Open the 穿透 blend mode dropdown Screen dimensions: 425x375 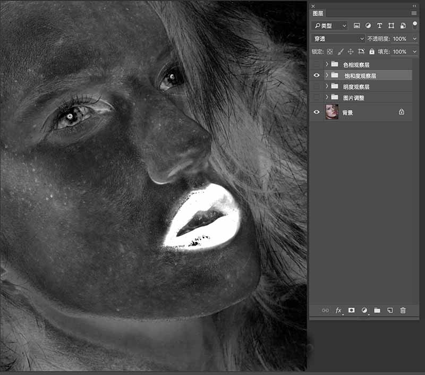[x=338, y=39]
